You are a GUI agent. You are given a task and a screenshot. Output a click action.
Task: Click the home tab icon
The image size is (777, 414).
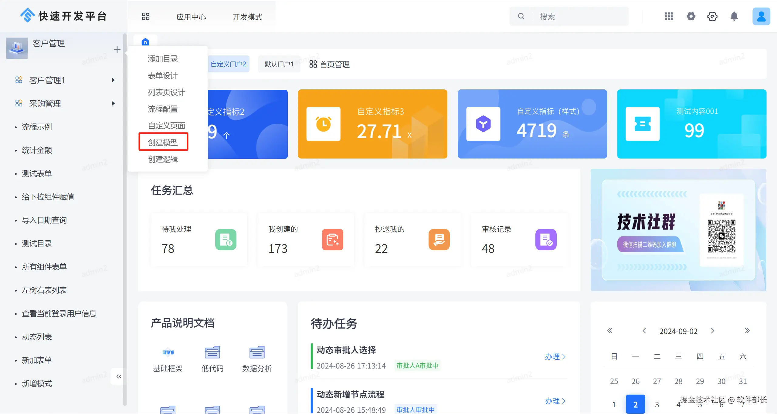click(145, 42)
